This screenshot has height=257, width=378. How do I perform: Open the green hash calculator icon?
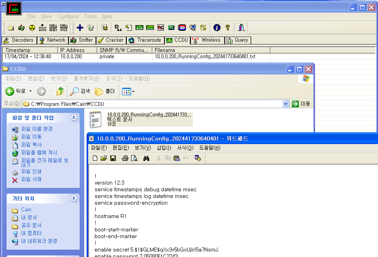171,28
